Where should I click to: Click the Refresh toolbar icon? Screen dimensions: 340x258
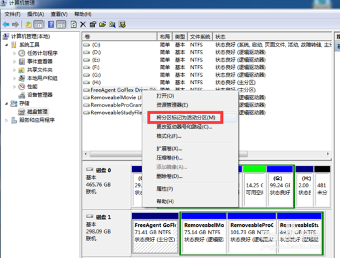(73, 24)
